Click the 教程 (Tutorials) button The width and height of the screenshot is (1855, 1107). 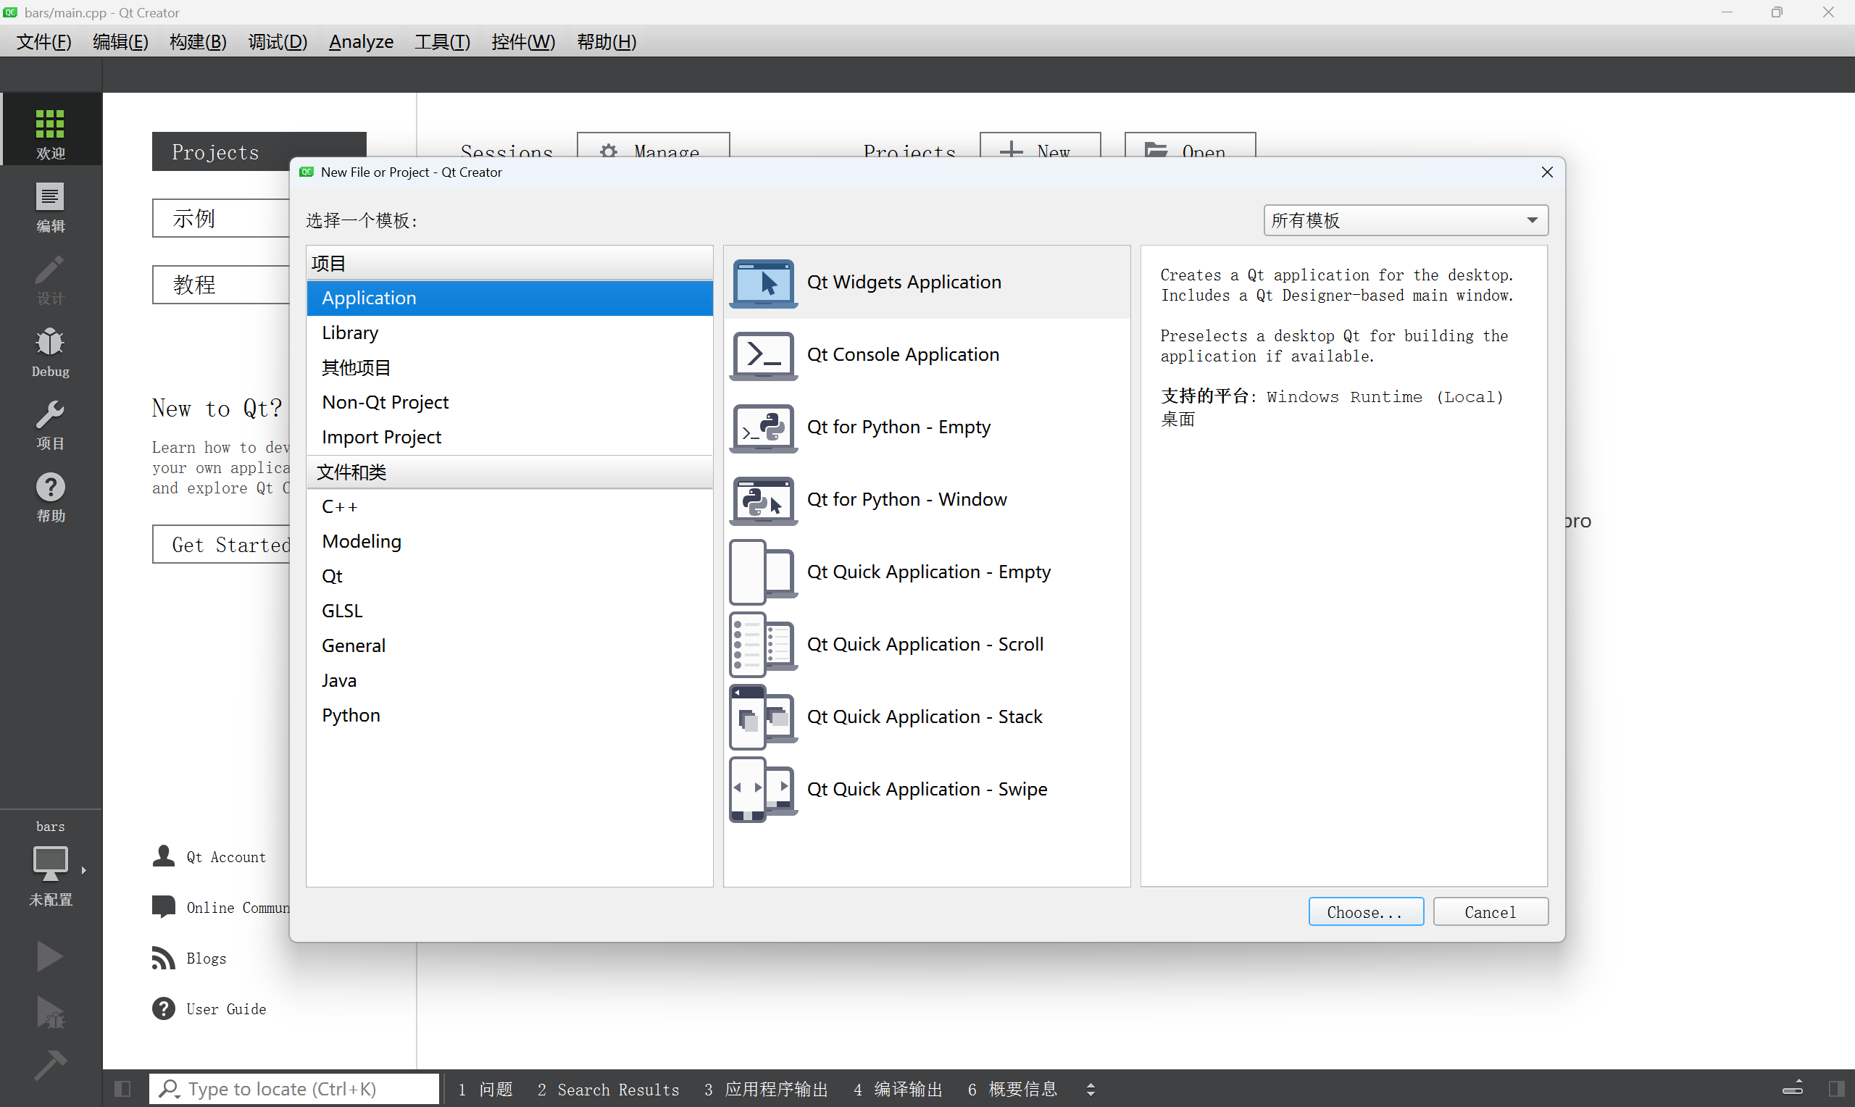tap(221, 284)
